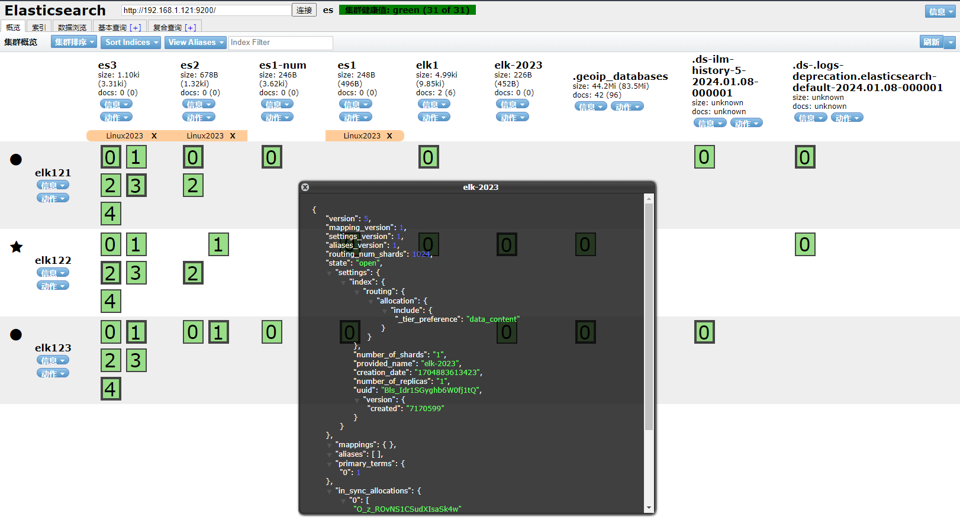Screen dimensions: 960x520
Task: Collapse the "in_sync_allocations" JSON node
Action: point(330,492)
